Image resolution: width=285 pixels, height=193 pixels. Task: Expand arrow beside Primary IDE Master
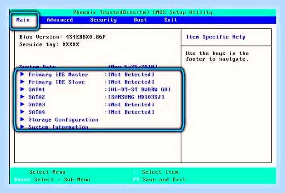pyautogui.click(x=23, y=74)
